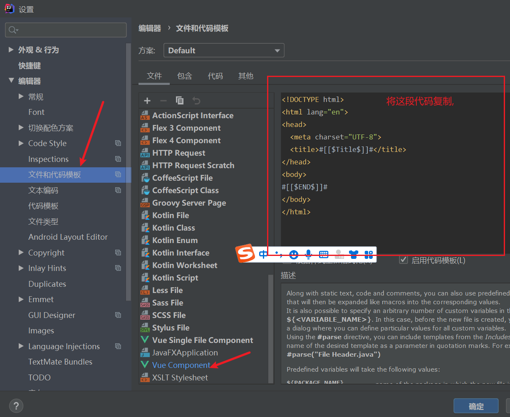Click the Kotlin Enum icon
The height and width of the screenshot is (417, 510).
pos(145,241)
